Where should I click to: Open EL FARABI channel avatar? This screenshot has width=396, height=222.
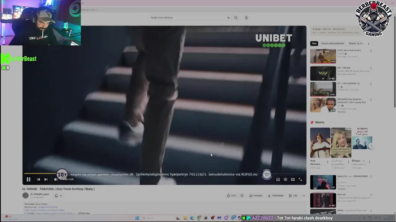[x=25, y=195]
